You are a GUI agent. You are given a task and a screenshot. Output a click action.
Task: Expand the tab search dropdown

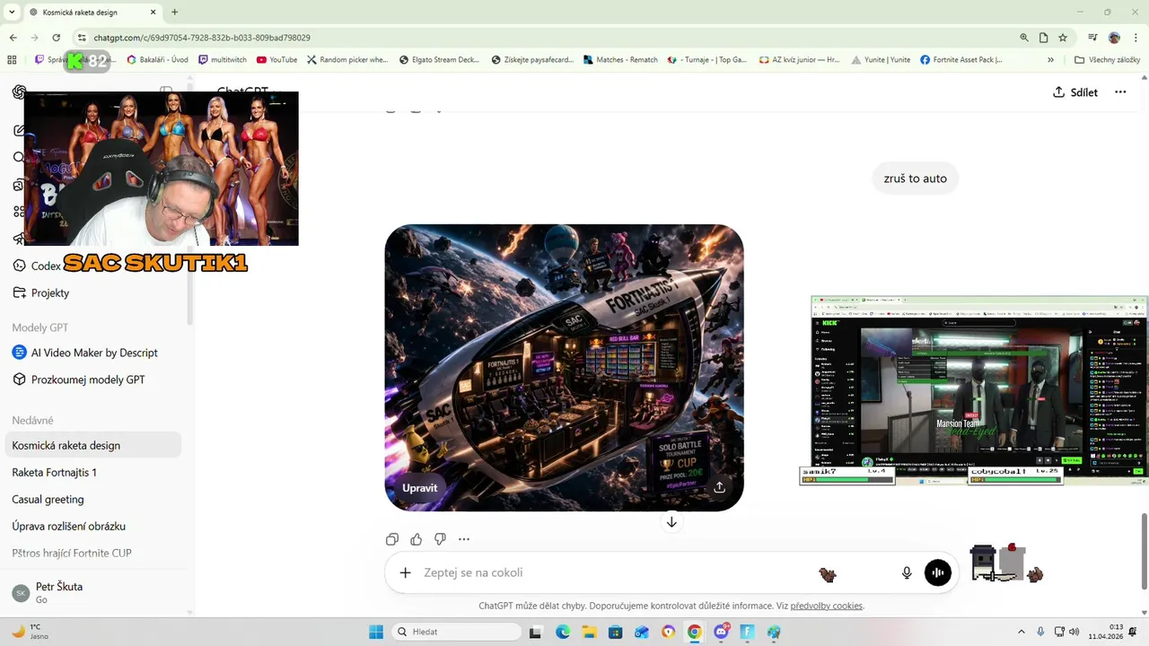tap(12, 13)
